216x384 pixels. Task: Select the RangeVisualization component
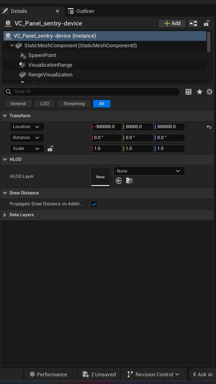point(50,75)
